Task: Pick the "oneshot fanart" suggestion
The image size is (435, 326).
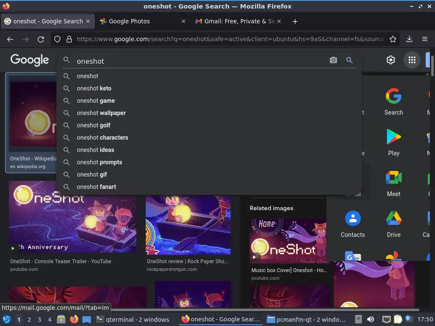Action: 209,187
